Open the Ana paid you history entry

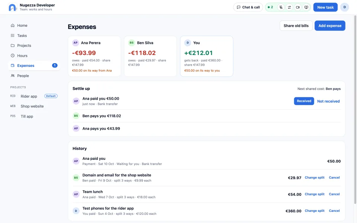[x=206, y=161]
